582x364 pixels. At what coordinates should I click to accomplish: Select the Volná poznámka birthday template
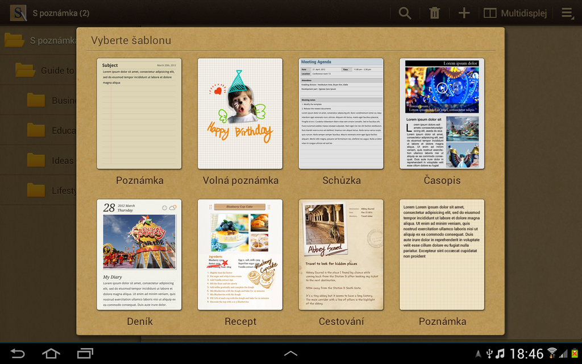point(240,113)
